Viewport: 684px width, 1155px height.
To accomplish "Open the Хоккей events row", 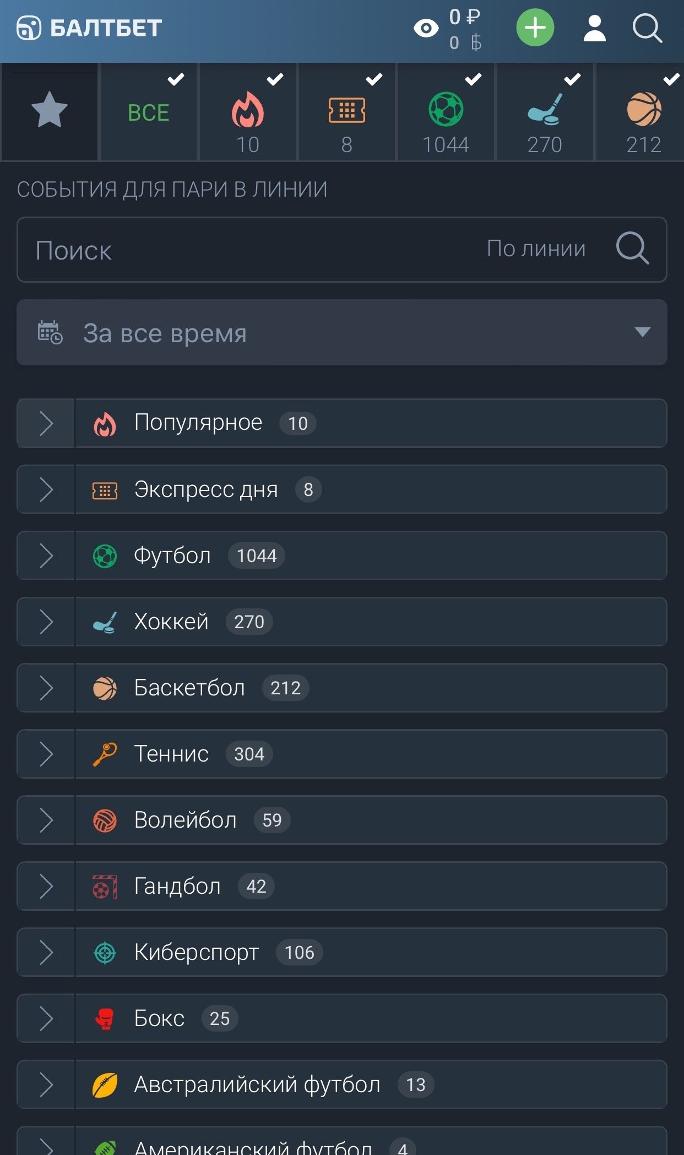I will tap(370, 622).
